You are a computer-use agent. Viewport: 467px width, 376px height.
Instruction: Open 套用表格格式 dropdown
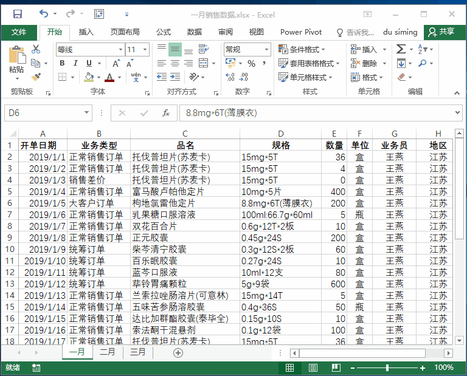pos(309,63)
